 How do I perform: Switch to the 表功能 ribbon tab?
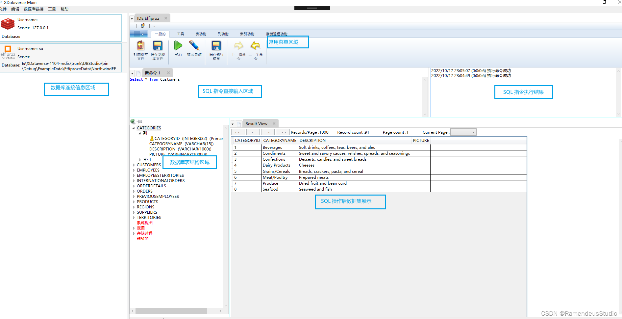point(201,34)
